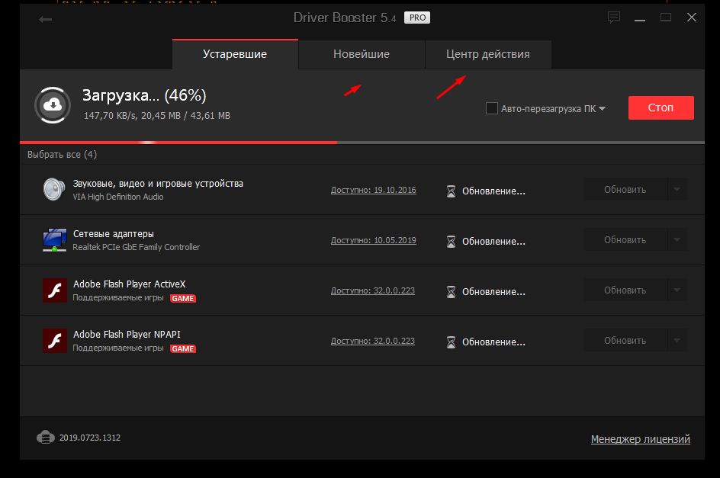This screenshot has width=720, height=478.
Task: Open the Менеджер лицензий link
Action: pyautogui.click(x=640, y=439)
